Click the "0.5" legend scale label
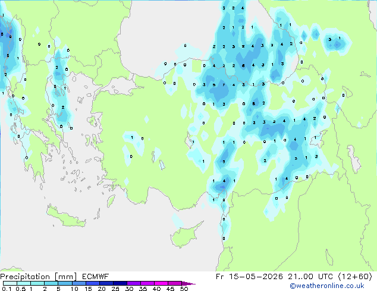377x291 pixels. coord(21,289)
